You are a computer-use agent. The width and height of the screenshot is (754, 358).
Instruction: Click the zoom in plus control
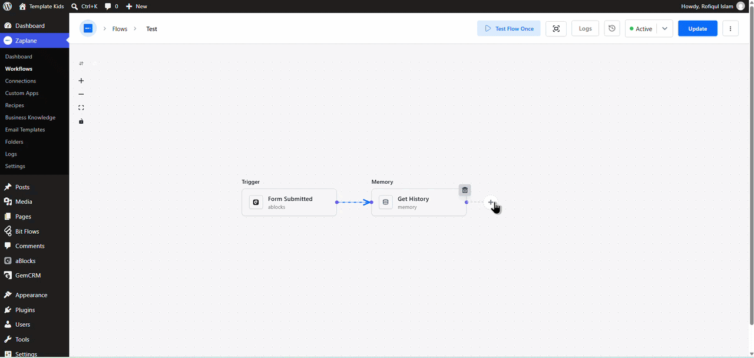click(81, 81)
